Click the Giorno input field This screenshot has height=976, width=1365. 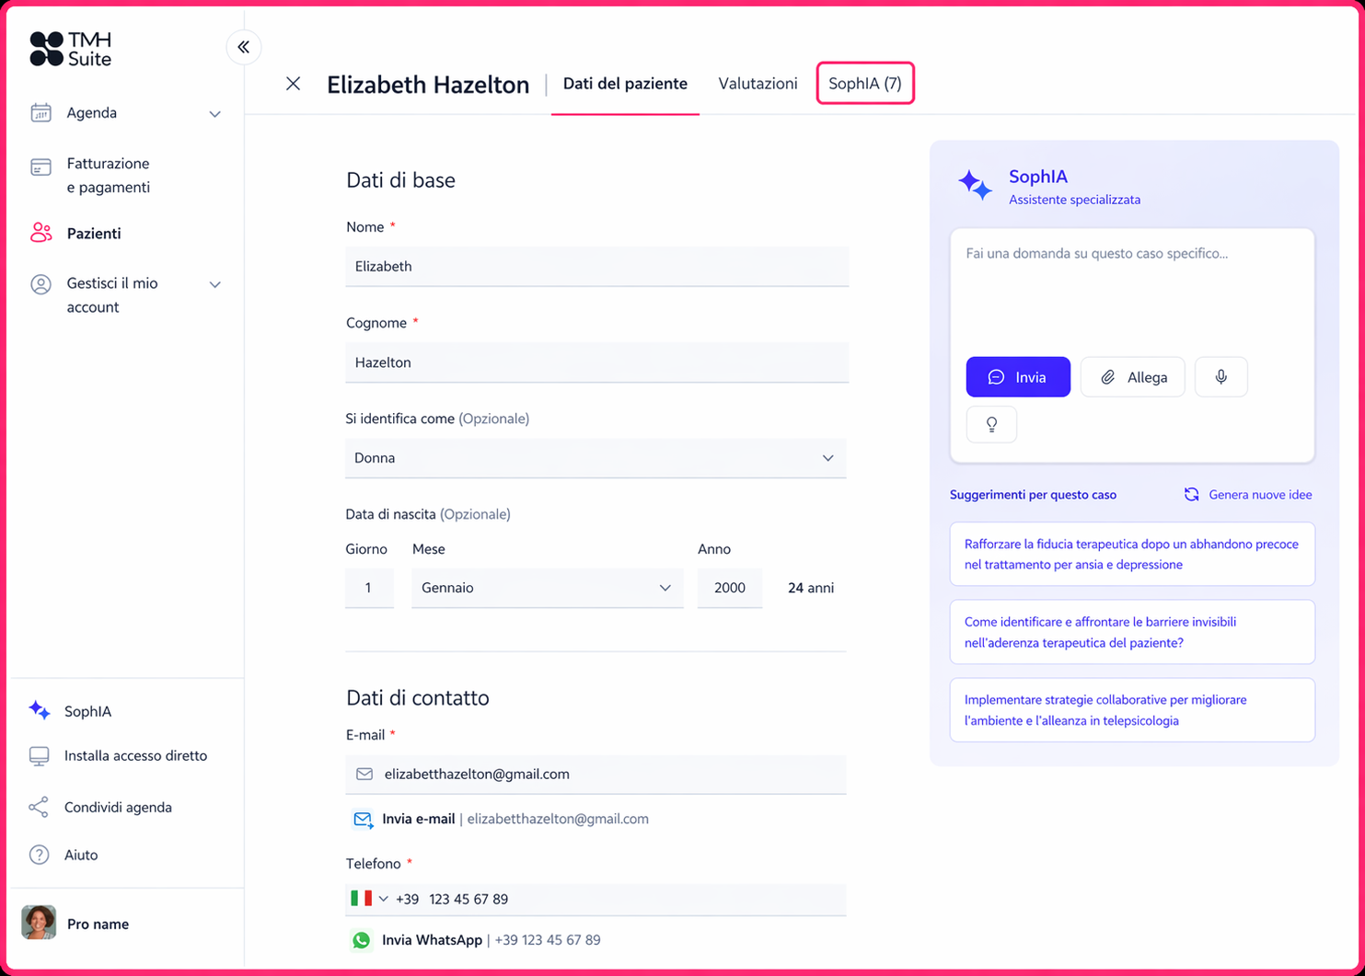369,588
